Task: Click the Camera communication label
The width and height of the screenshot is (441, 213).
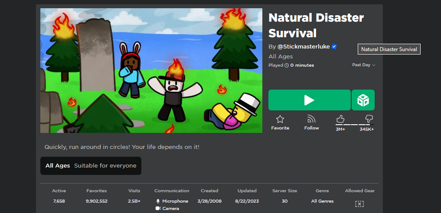Action: [x=171, y=209]
